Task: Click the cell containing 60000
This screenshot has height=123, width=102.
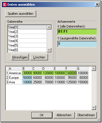Action: 37,78
